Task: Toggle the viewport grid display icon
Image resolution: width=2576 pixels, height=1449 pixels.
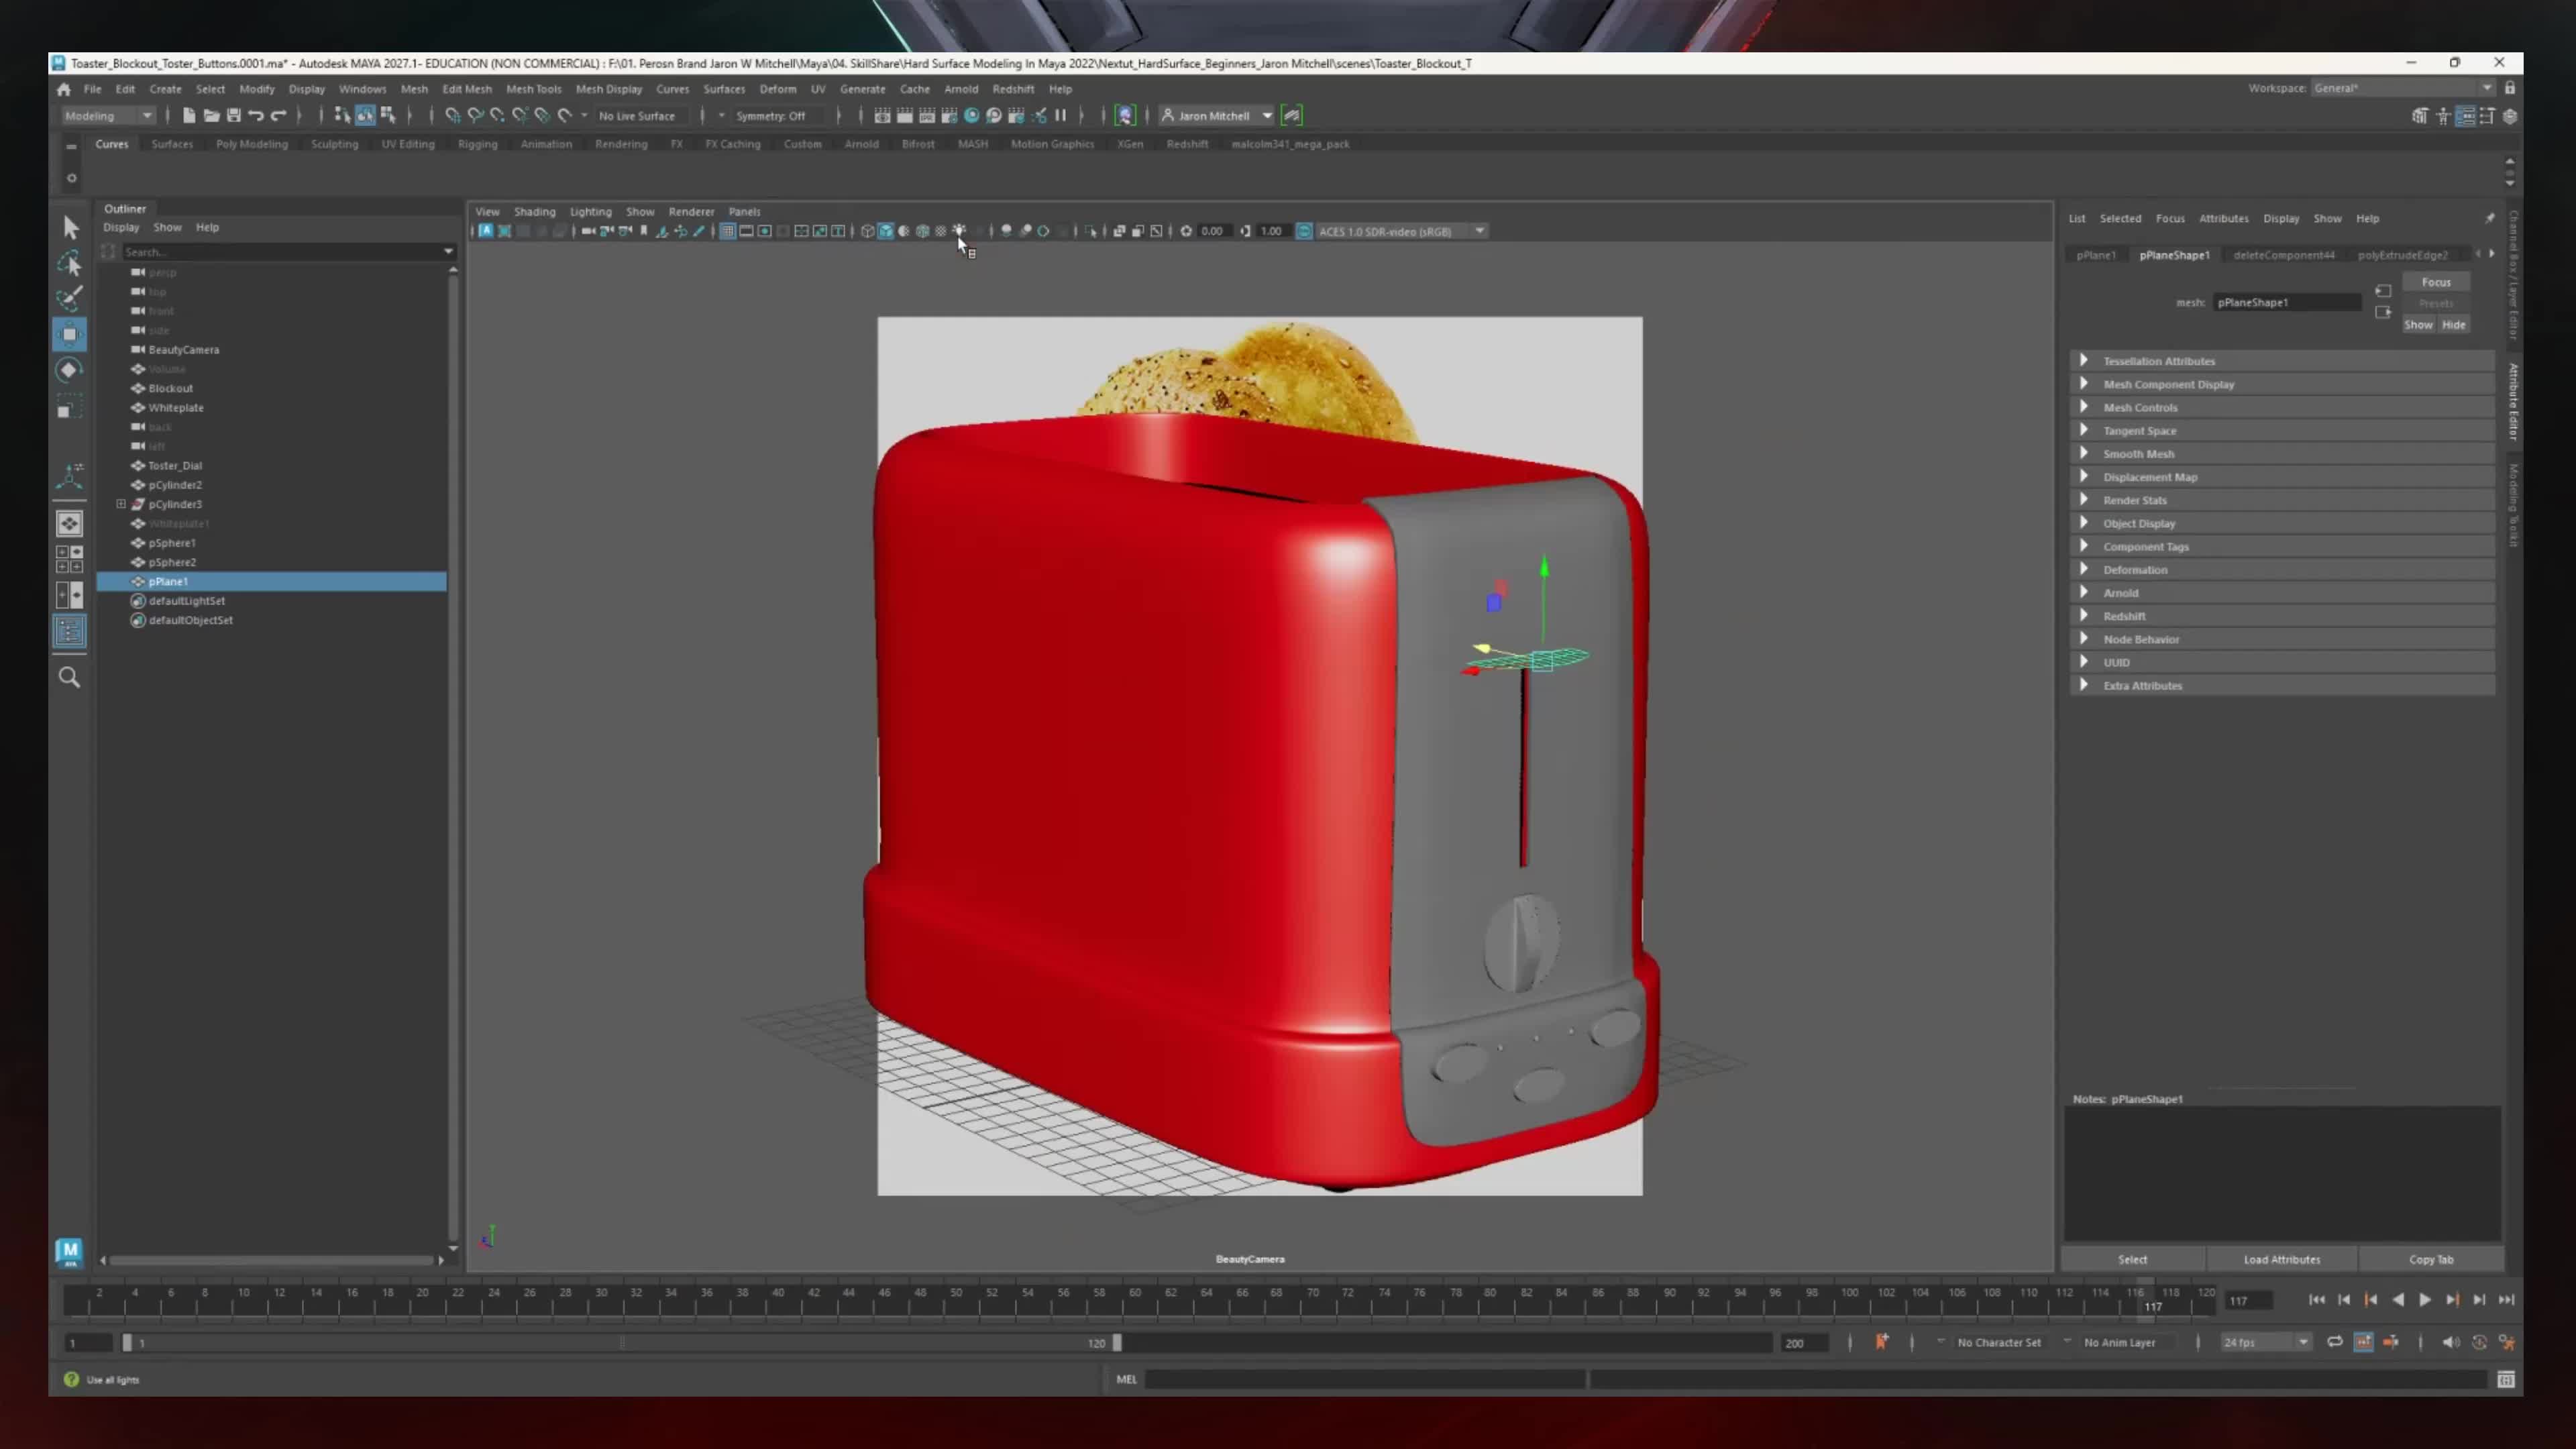Action: (x=728, y=231)
